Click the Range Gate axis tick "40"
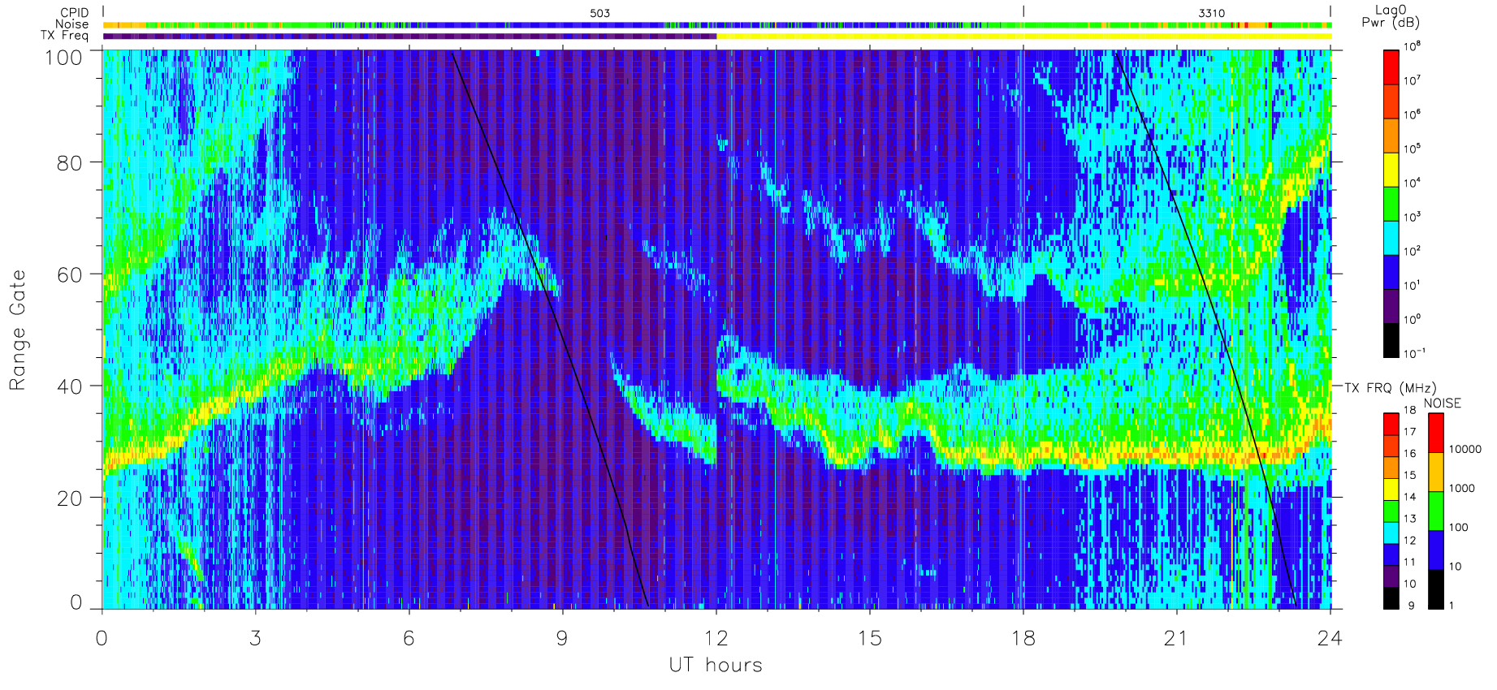Screen dimensions: 1497x690 [x=69, y=386]
